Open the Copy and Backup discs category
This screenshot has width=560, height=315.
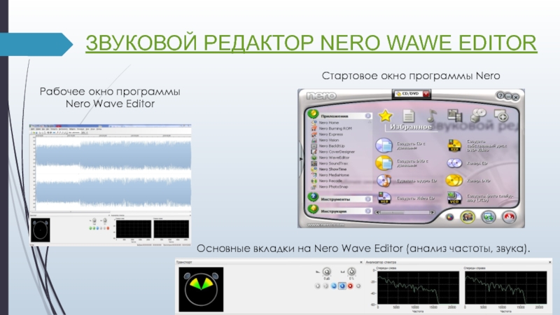click(478, 115)
